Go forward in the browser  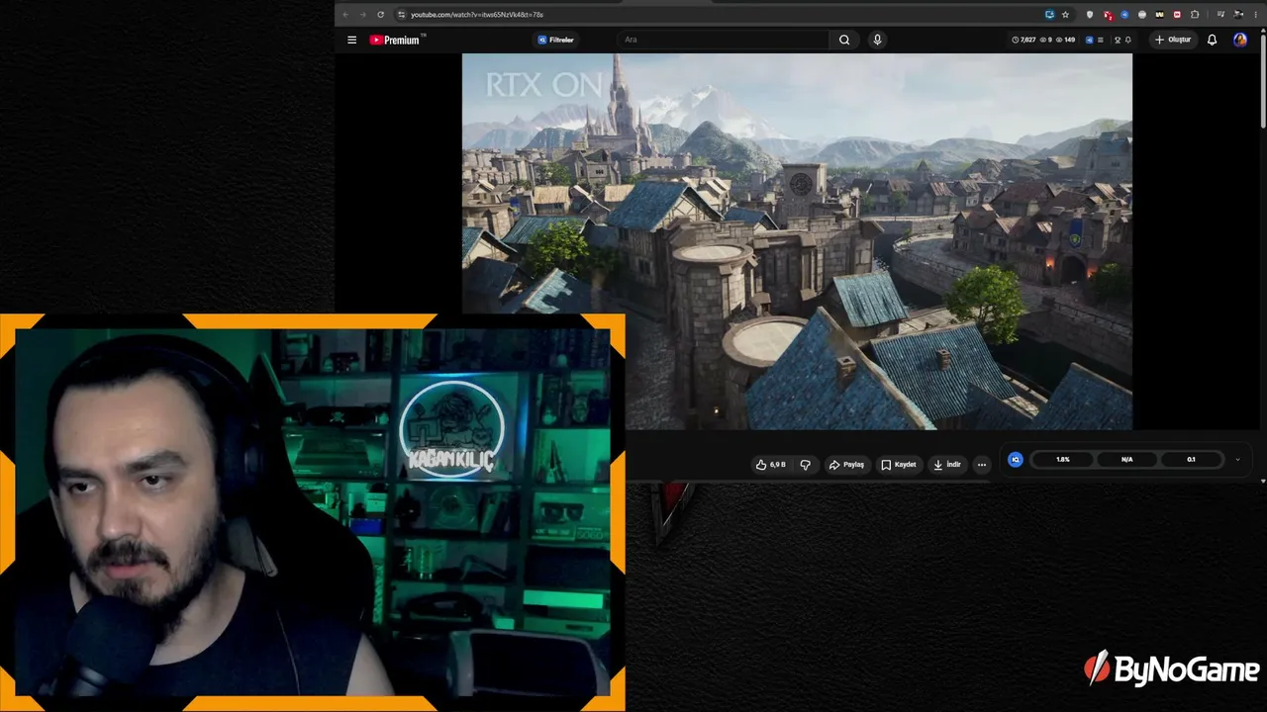(362, 14)
